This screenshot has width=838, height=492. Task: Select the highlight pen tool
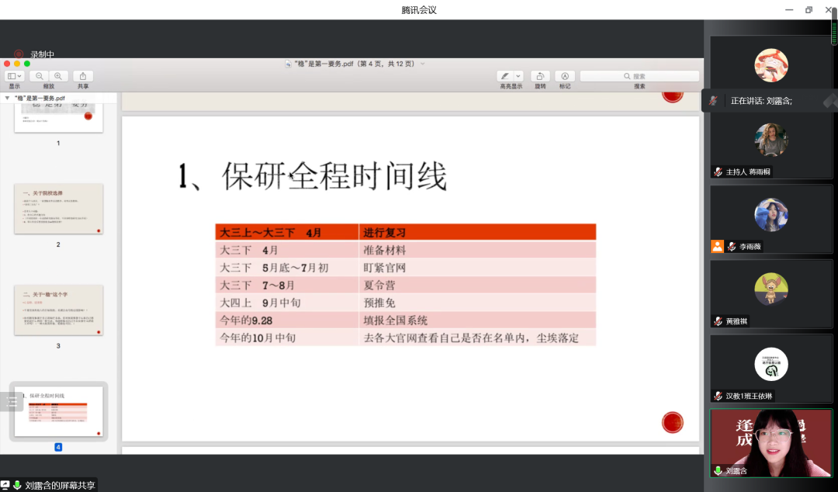[506, 76]
